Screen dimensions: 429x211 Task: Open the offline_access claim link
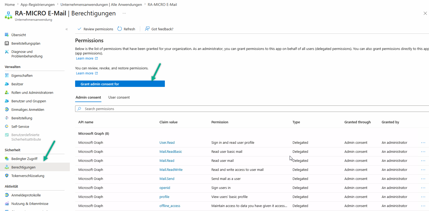pos(170,206)
